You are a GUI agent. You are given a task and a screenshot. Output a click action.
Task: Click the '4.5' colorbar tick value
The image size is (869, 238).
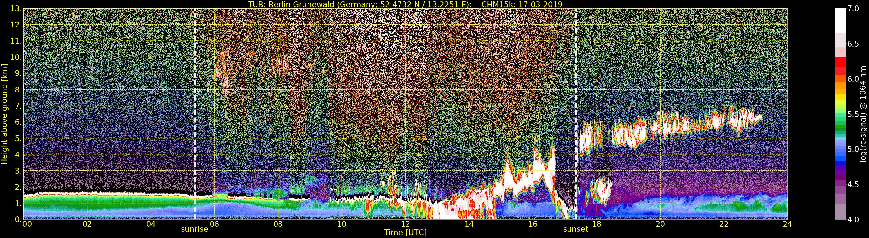[853, 185]
